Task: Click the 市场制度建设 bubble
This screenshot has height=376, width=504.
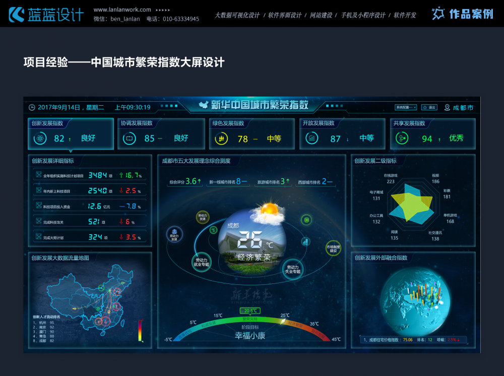Action: point(333,248)
